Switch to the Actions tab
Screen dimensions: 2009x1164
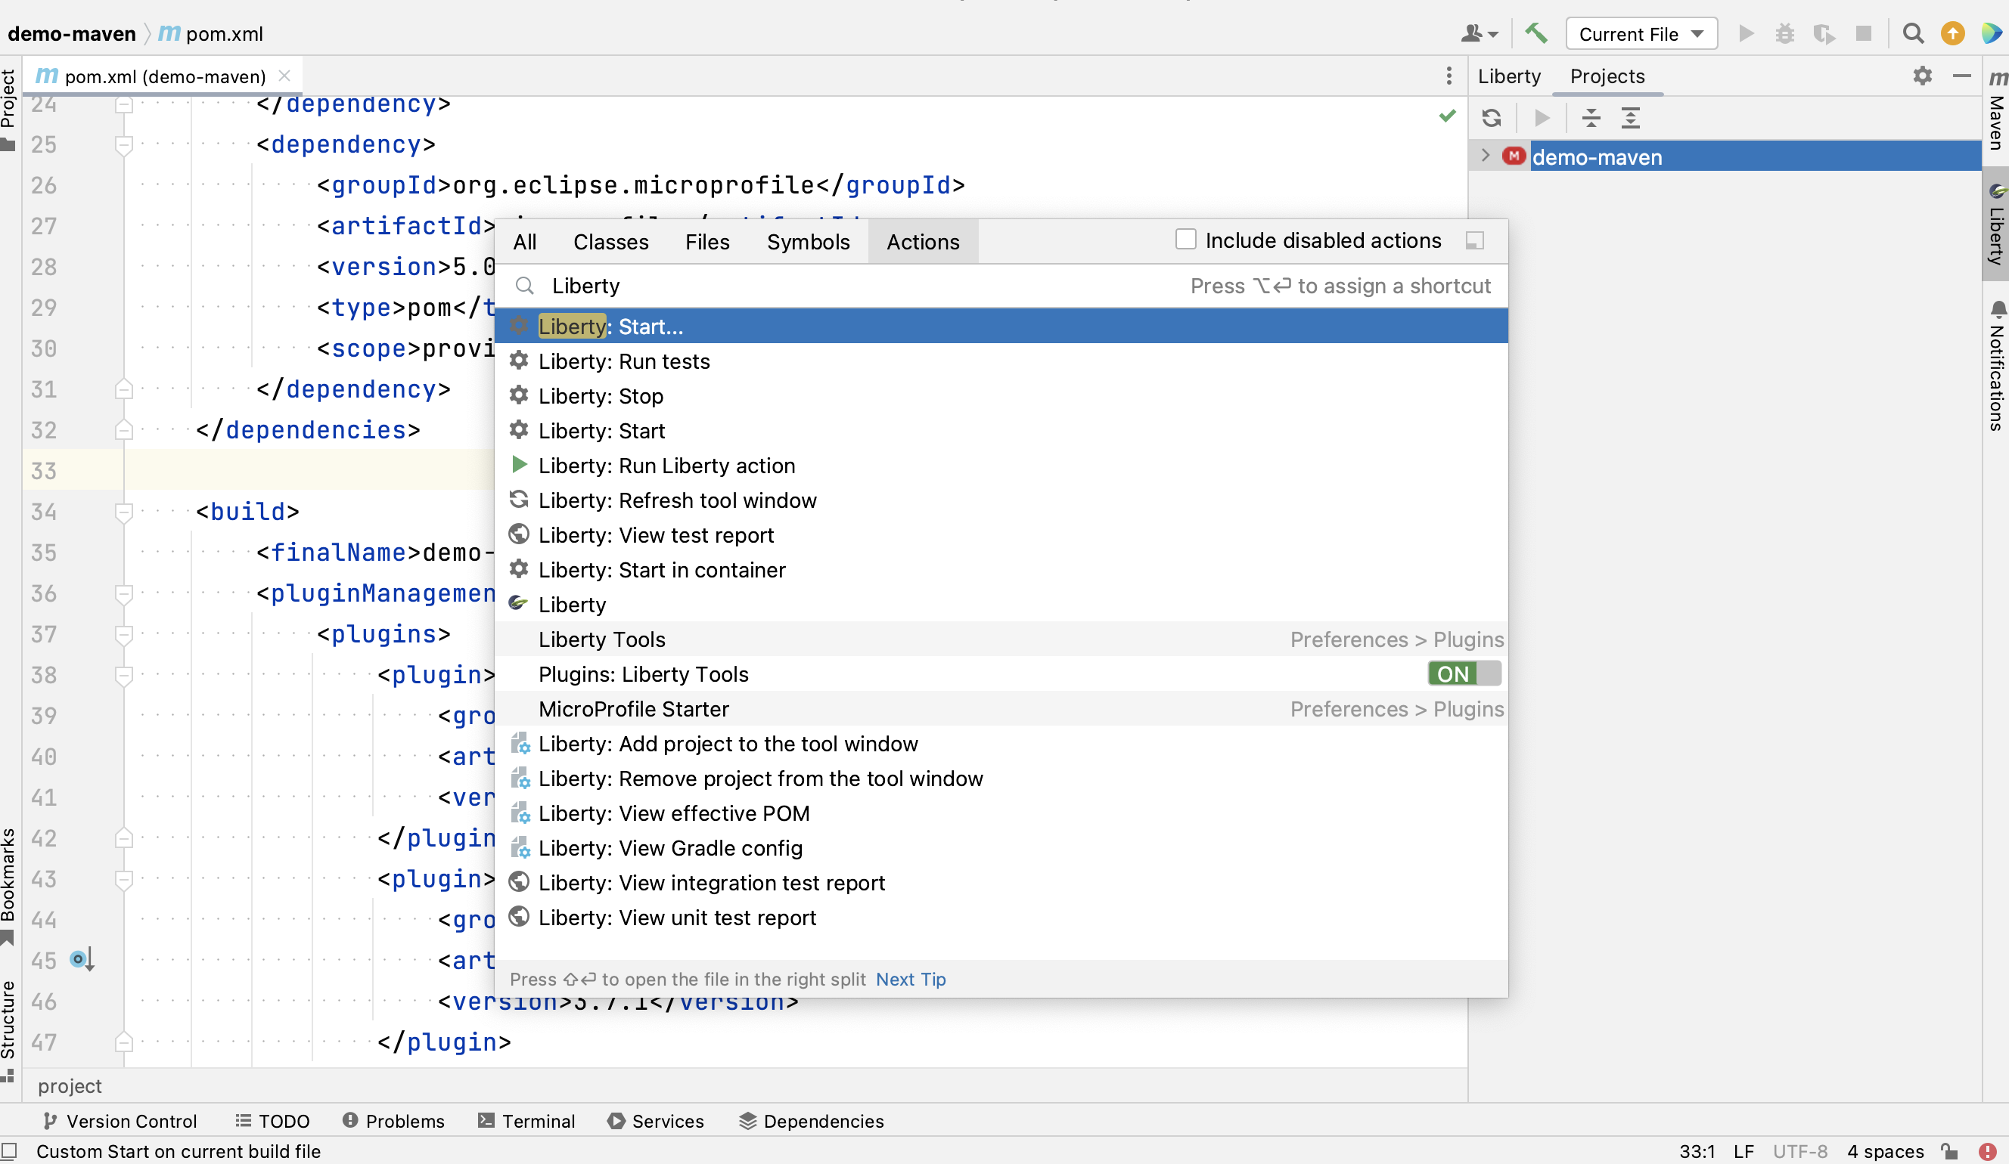click(x=922, y=240)
